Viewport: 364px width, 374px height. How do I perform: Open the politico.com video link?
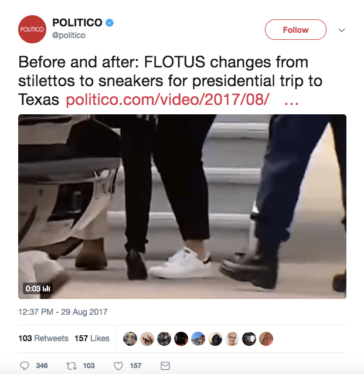click(x=168, y=99)
